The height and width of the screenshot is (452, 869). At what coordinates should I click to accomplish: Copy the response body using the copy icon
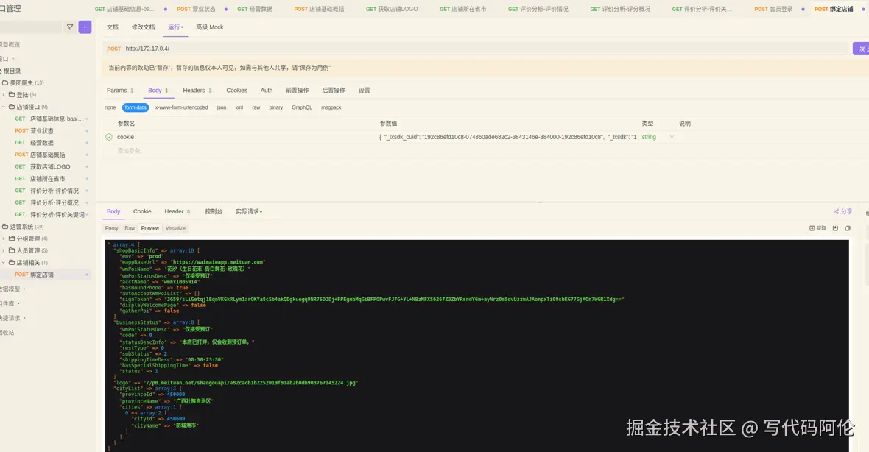848,228
